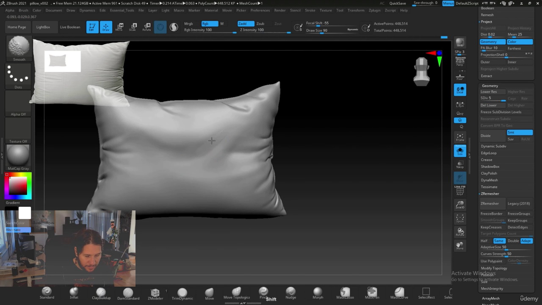Activate Draw mode button

pyautogui.click(x=106, y=27)
